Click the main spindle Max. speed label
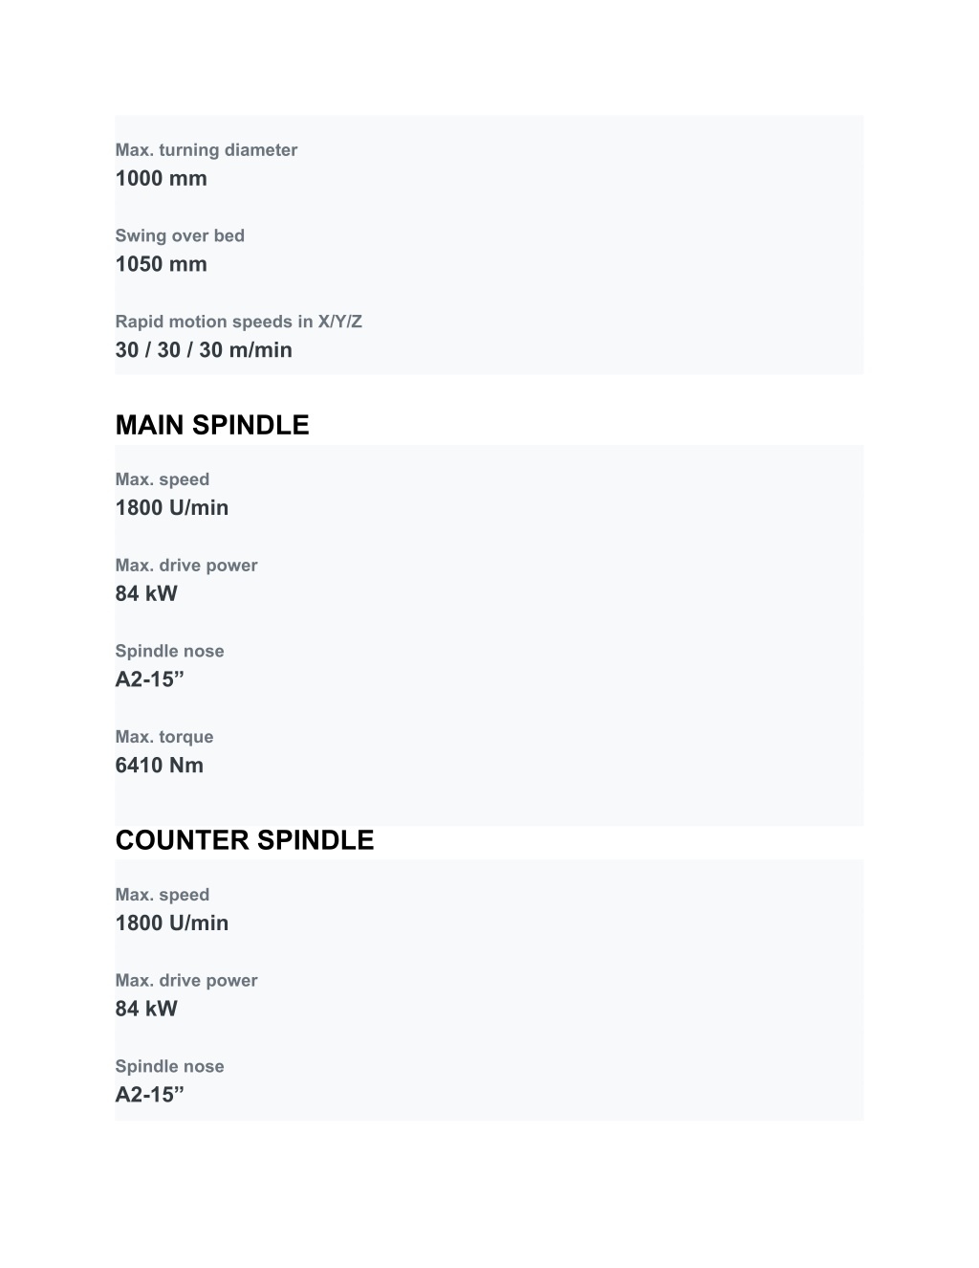The width and height of the screenshot is (979, 1268). pos(163,479)
